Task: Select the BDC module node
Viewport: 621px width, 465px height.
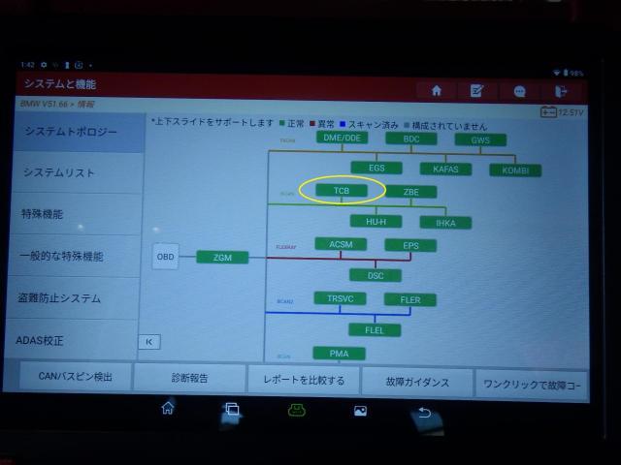Action: [411, 139]
